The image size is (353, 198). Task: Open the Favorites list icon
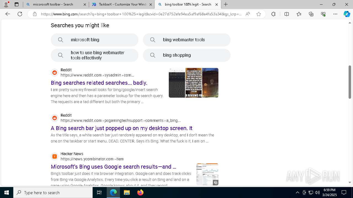[x=299, y=14]
